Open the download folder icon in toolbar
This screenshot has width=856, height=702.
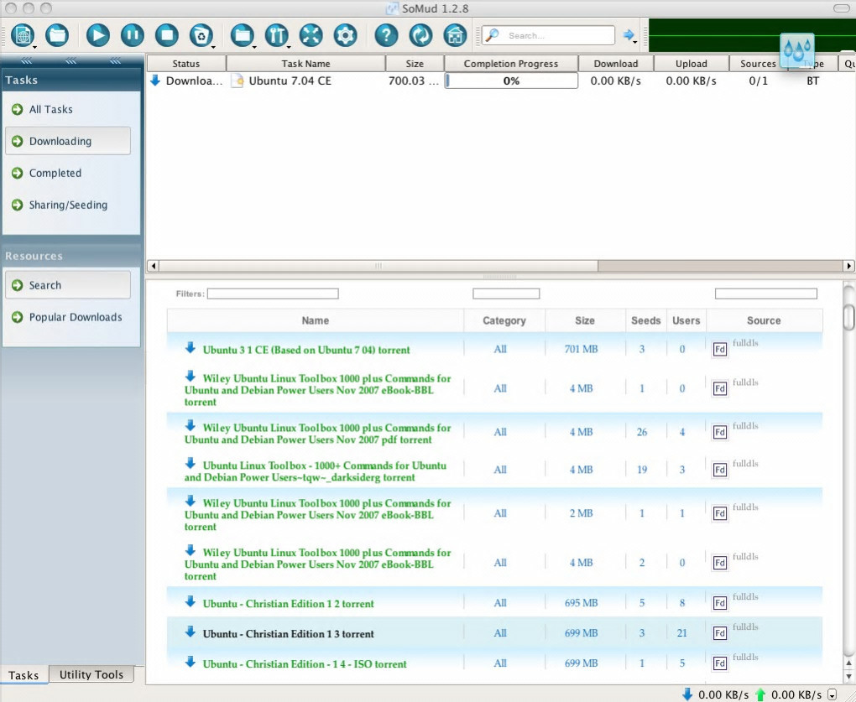point(242,35)
